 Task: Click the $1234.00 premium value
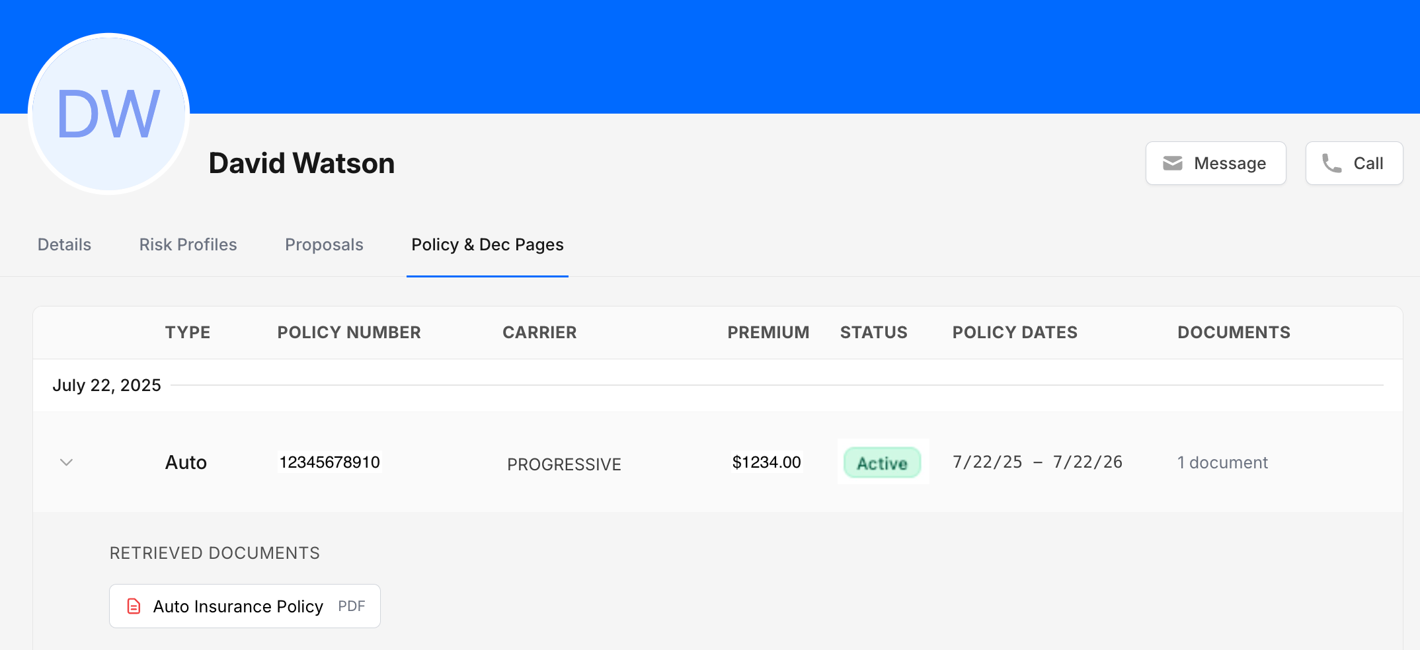click(766, 462)
